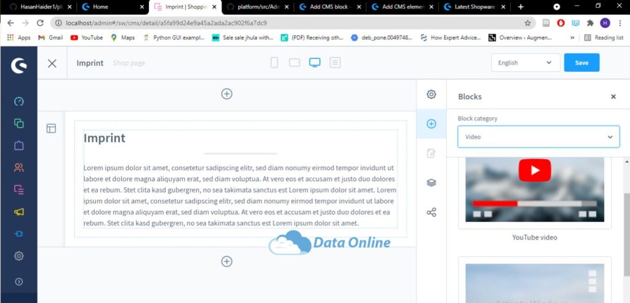
Task: Open the Chrome profile avatar H
Action: pyautogui.click(x=605, y=23)
